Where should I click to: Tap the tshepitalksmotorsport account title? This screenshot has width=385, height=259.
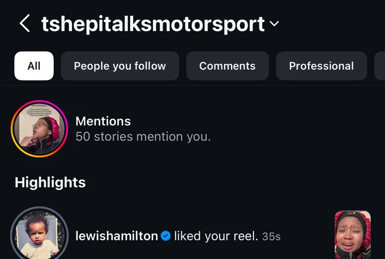tap(153, 24)
